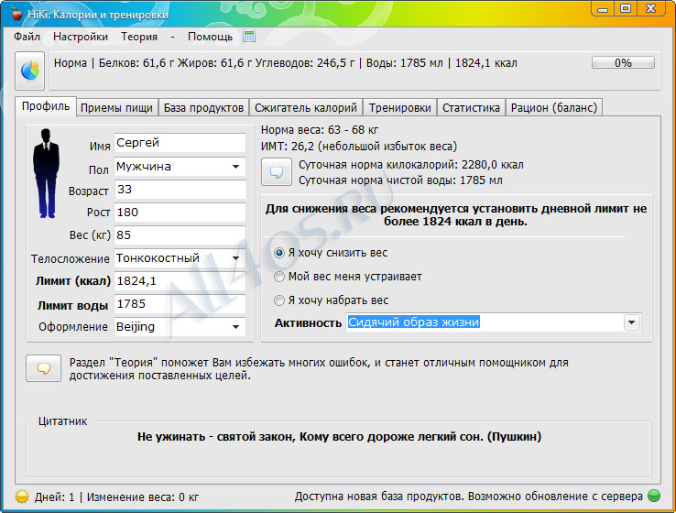Switch to the База продуктов tab
This screenshot has height=513, width=676.
pyautogui.click(x=204, y=108)
